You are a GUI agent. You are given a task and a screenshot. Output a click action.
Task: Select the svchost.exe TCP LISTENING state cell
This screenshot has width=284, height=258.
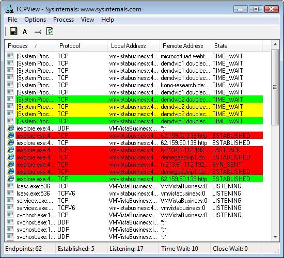click(227, 215)
